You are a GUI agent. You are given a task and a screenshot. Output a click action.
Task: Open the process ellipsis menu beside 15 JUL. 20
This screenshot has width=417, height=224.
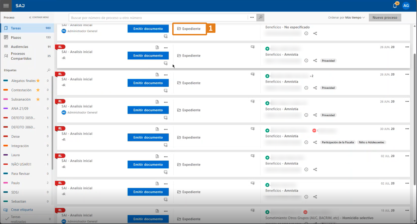(407, 211)
